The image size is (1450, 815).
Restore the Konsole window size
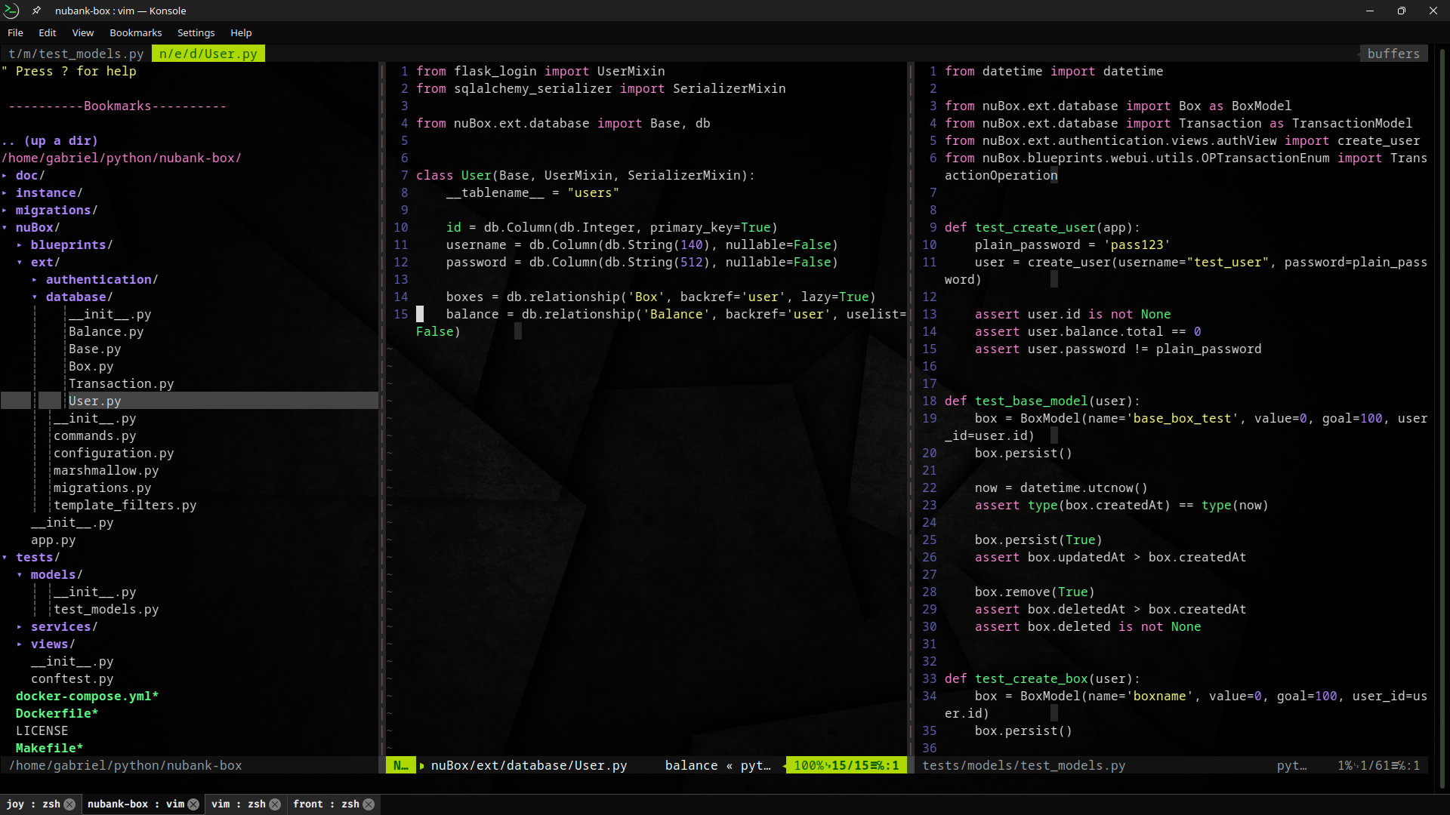point(1402,11)
